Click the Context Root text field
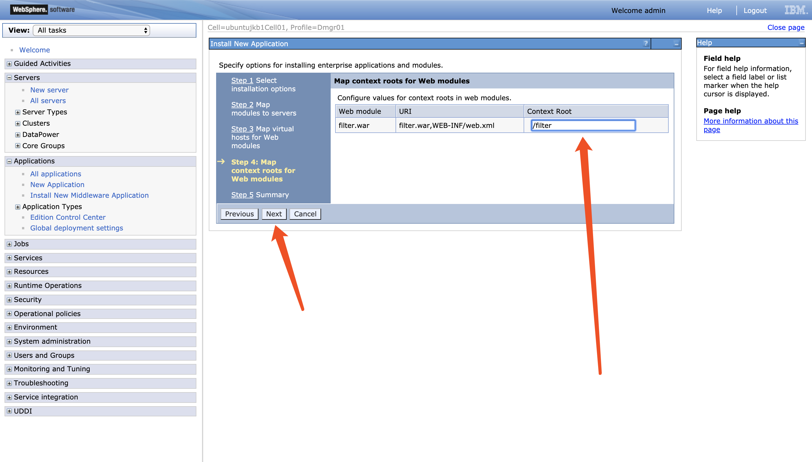Image resolution: width=812 pixels, height=462 pixels. (x=583, y=125)
